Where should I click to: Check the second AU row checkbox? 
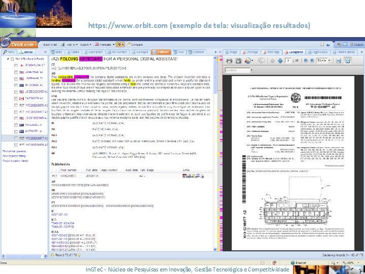coord(16,131)
